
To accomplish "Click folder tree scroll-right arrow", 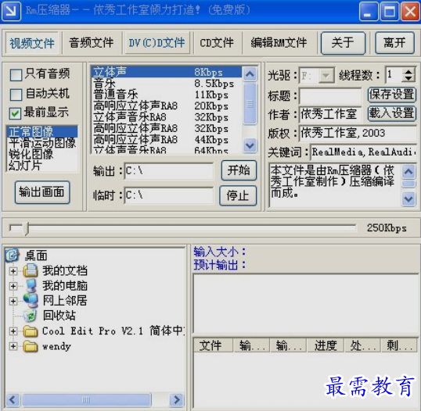I will click(177, 400).
